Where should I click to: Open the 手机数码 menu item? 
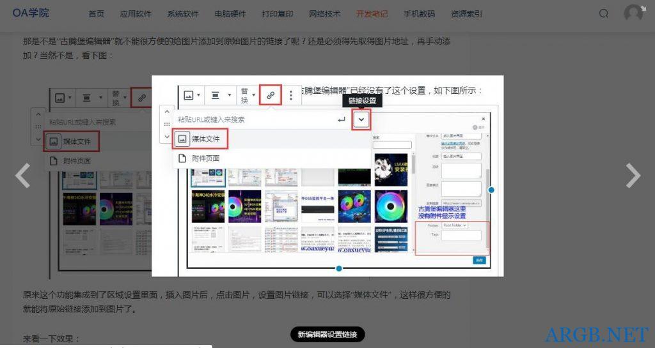coord(419,14)
